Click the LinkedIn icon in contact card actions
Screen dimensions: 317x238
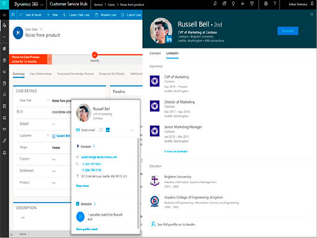coord(108,130)
